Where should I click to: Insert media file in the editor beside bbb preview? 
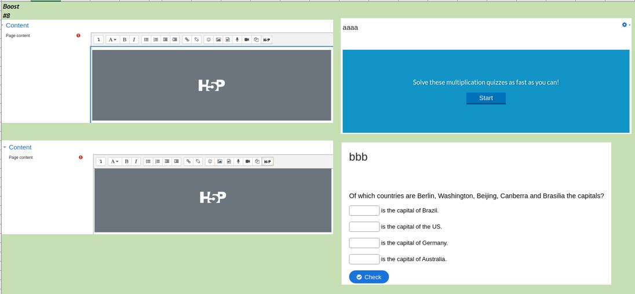point(229,161)
